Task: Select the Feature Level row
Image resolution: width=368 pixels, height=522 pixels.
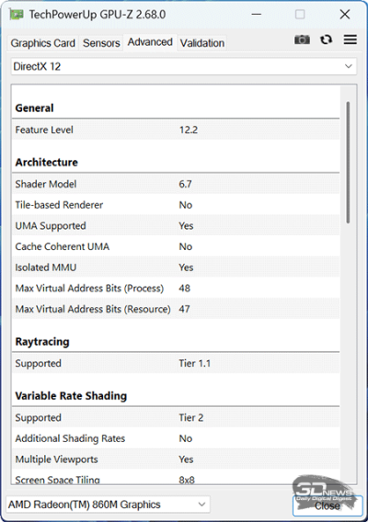Action: click(176, 130)
